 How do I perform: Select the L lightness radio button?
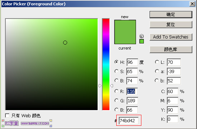[157, 62]
